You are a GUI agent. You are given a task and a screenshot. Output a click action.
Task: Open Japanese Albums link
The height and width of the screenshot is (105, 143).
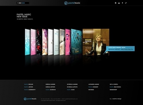coord(94,84)
